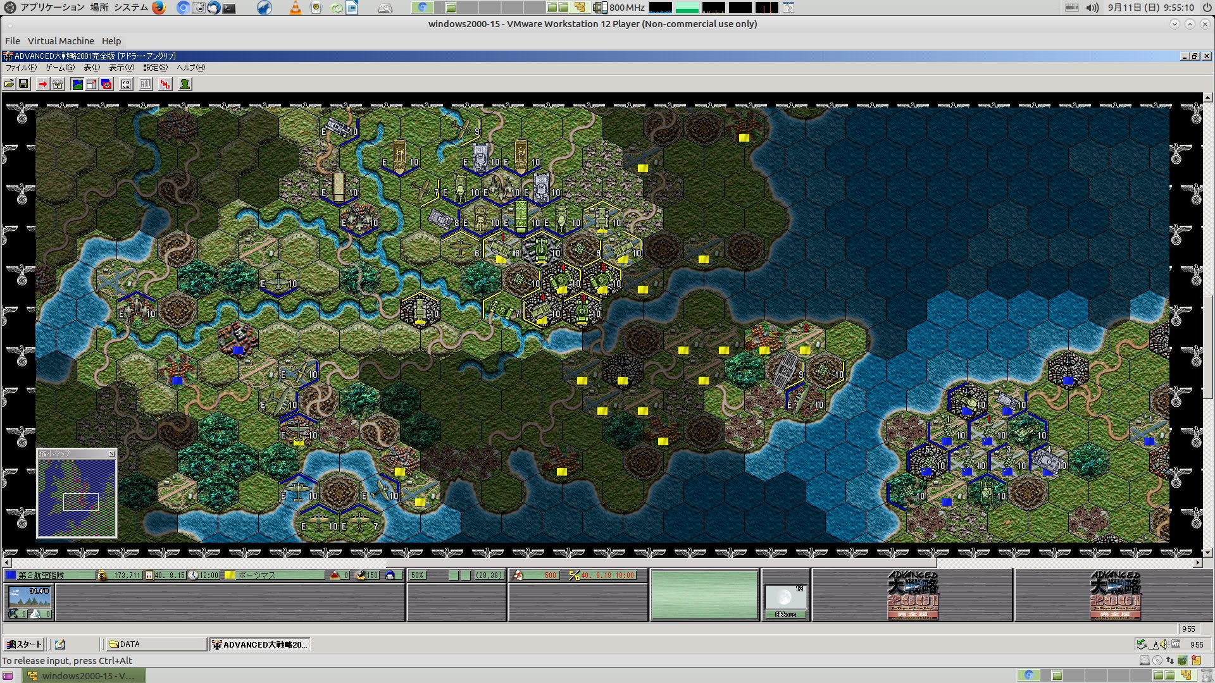Click the supply crate toolbar icon
The width and height of the screenshot is (1215, 683).
(x=58, y=84)
